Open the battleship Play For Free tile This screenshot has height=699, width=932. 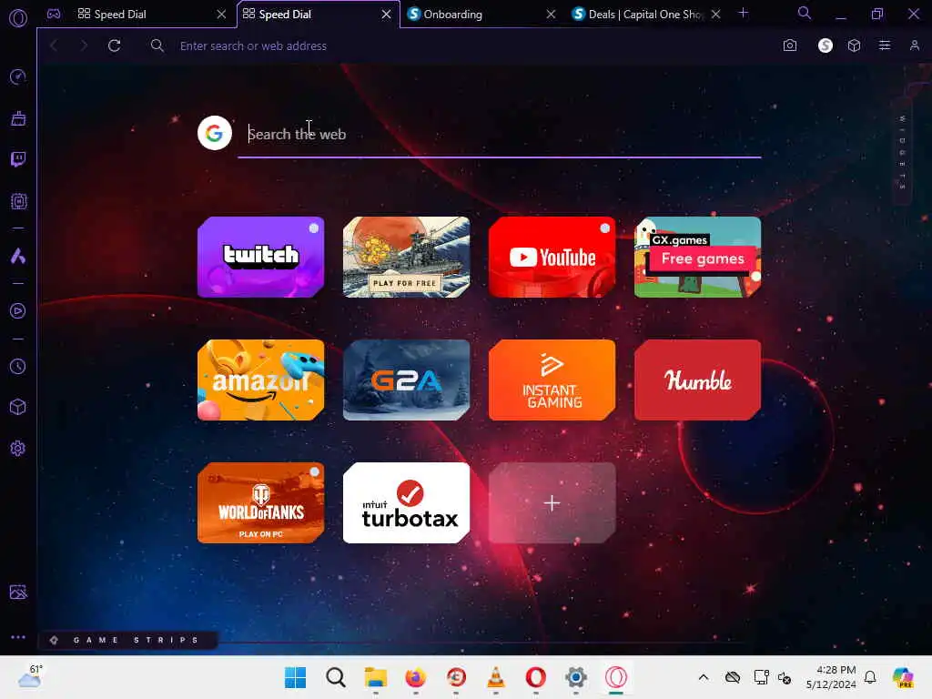(407, 257)
